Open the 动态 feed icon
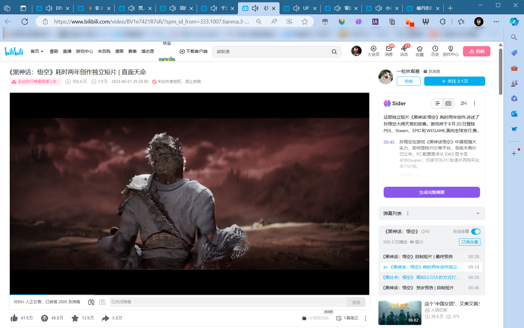524x328 pixels. [404, 51]
